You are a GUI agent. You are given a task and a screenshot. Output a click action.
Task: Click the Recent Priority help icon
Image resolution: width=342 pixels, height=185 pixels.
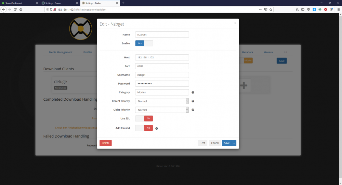pyautogui.click(x=193, y=101)
